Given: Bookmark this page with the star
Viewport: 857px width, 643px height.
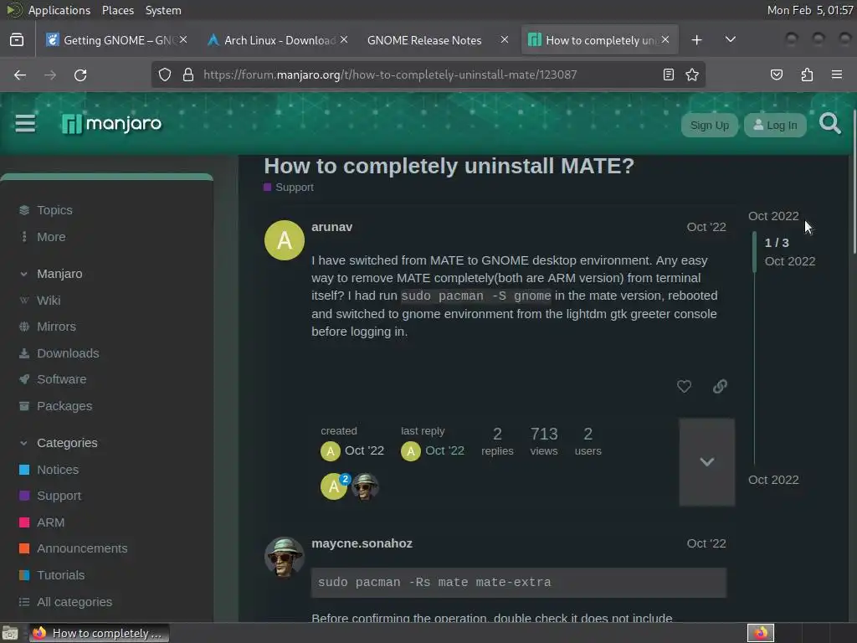Looking at the screenshot, I should (x=692, y=75).
